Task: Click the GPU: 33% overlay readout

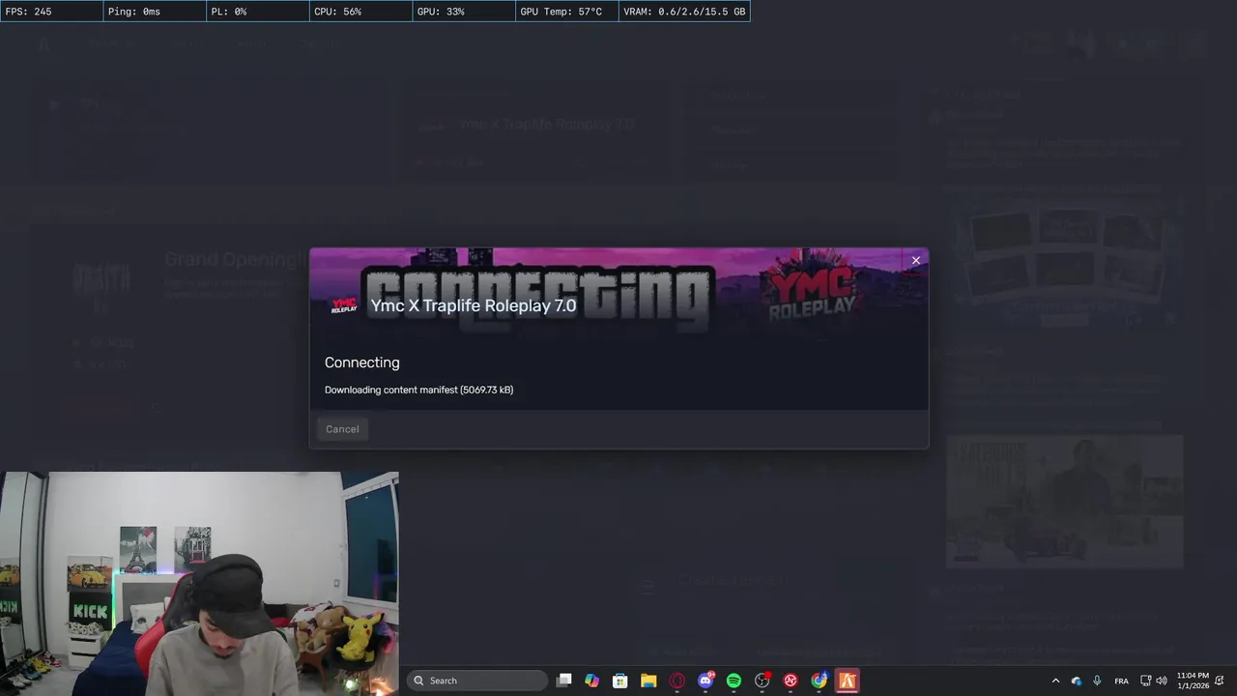Action: (x=464, y=12)
